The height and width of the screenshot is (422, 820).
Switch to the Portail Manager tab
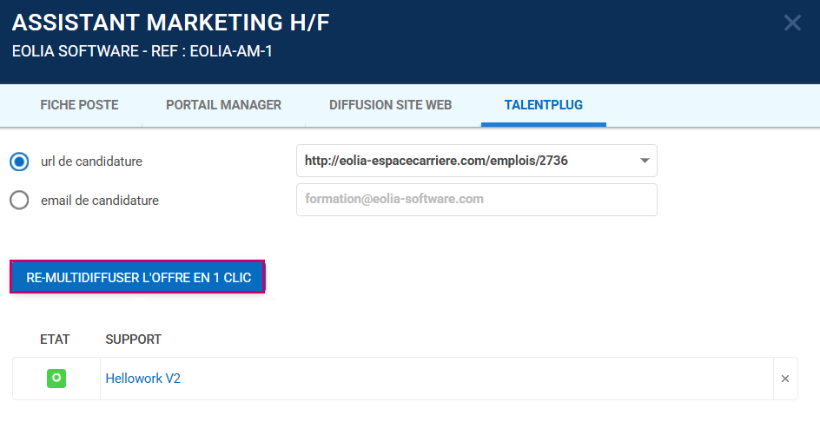(223, 105)
